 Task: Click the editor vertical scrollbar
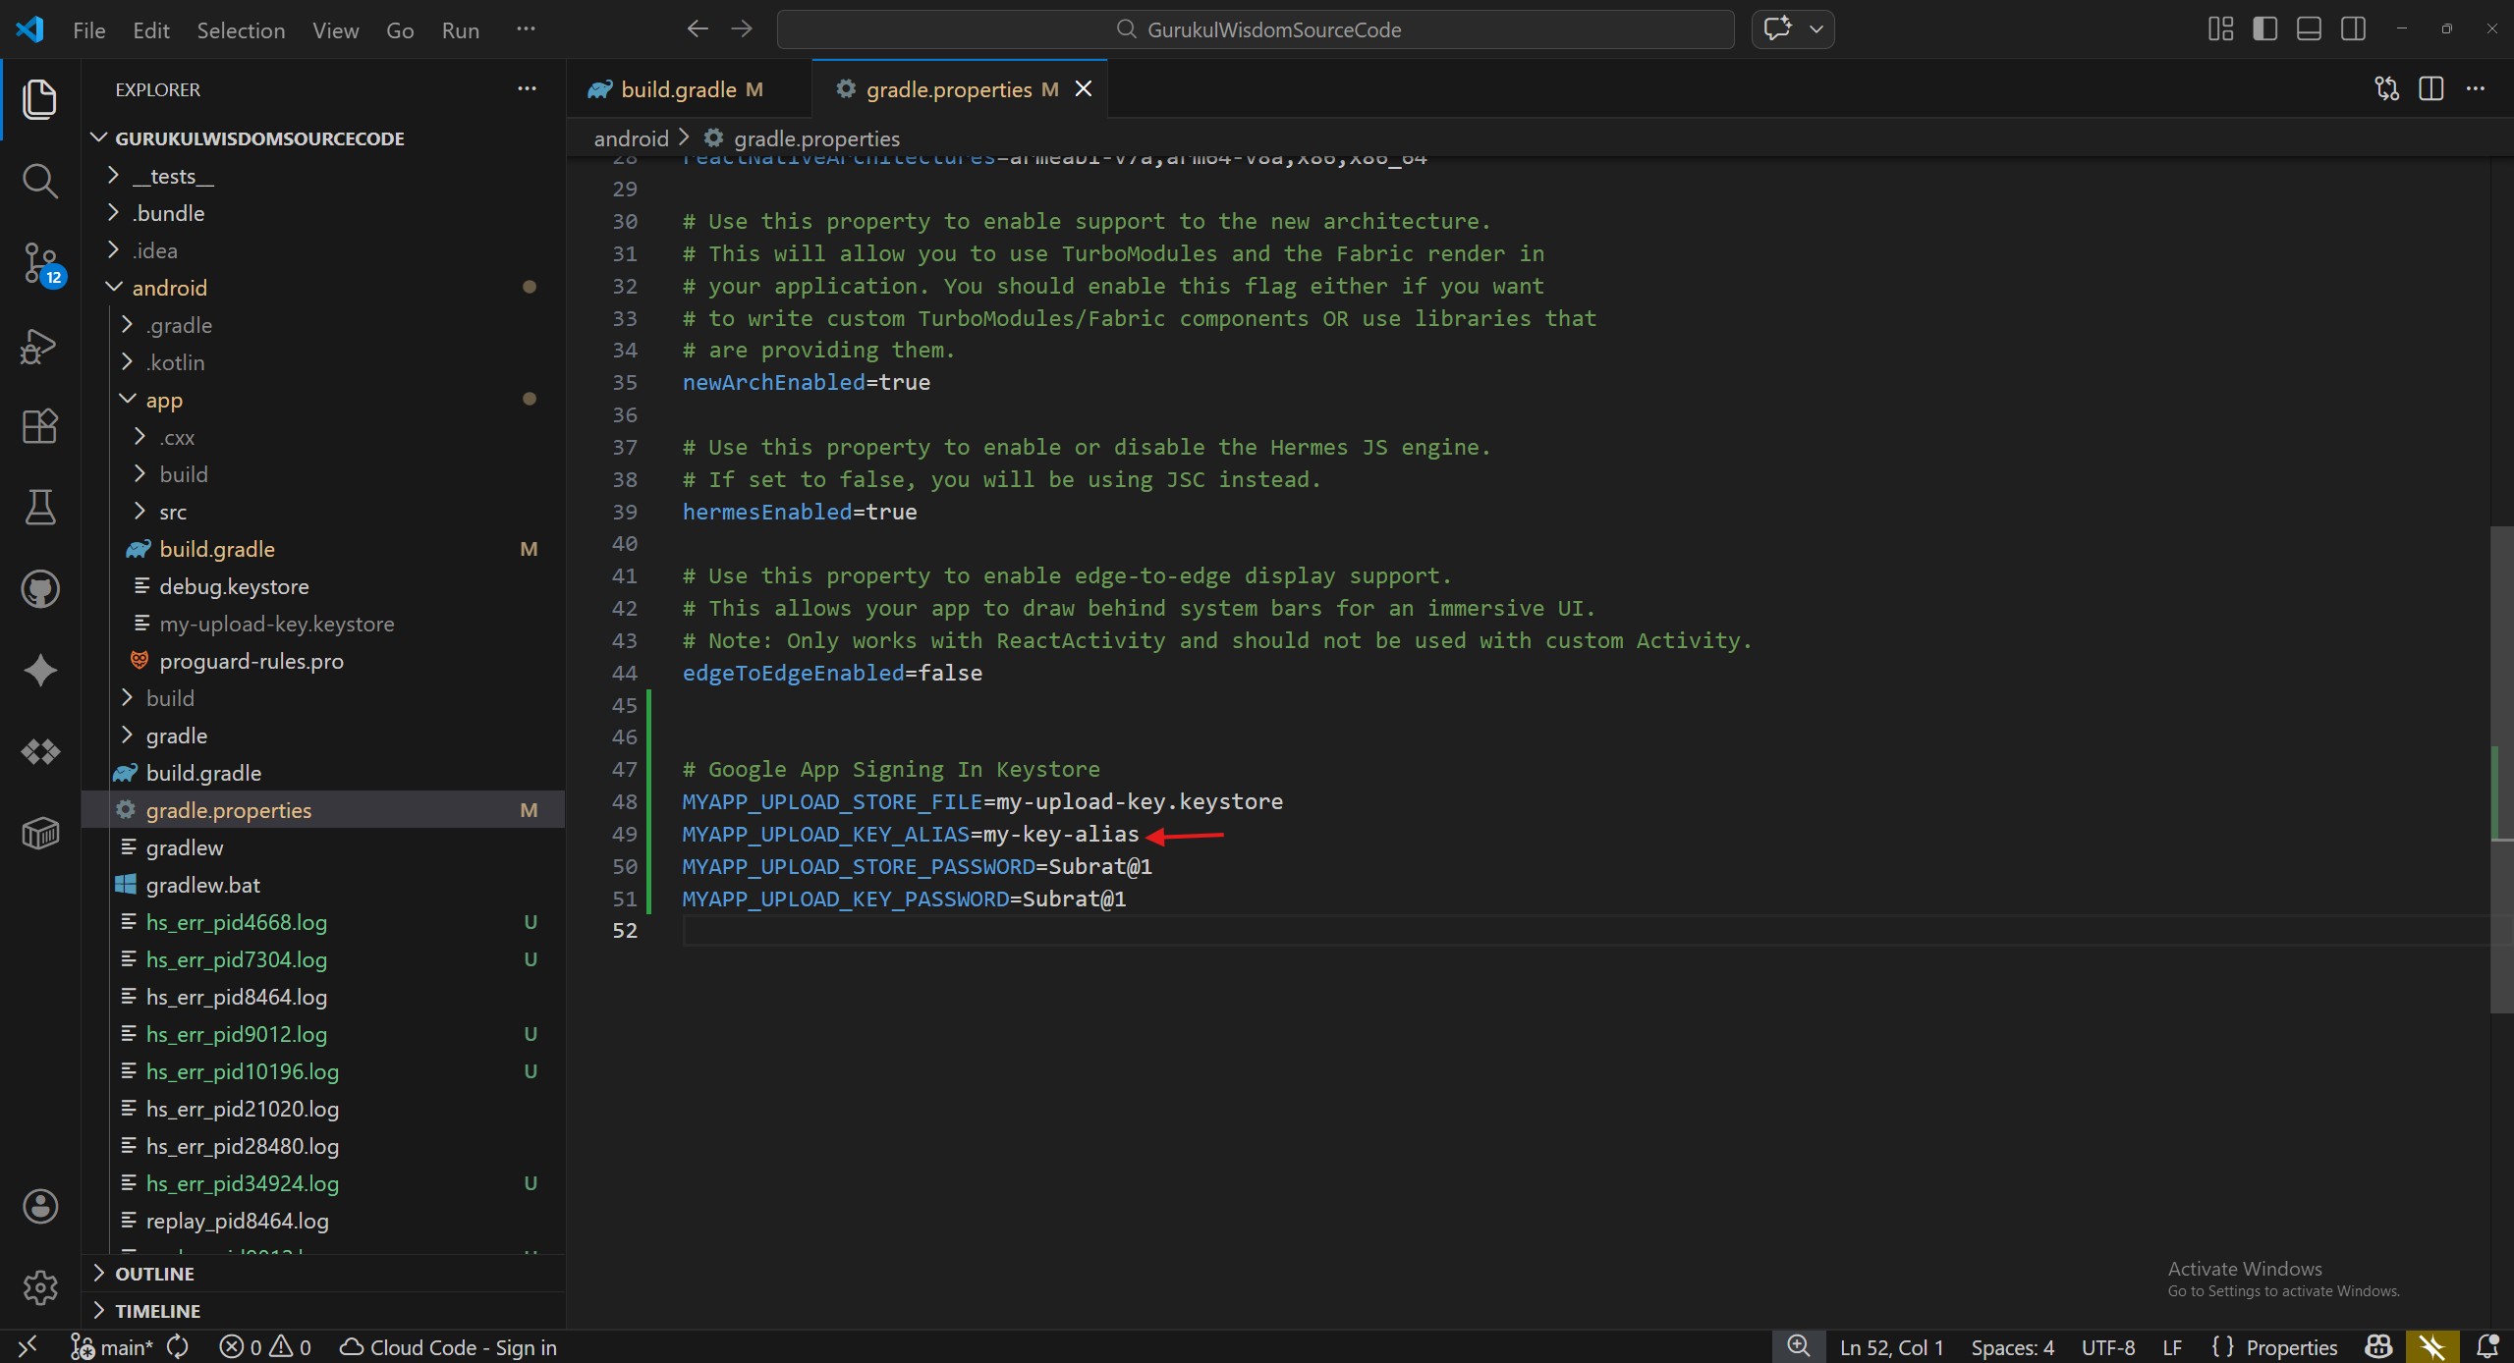coord(2500,766)
